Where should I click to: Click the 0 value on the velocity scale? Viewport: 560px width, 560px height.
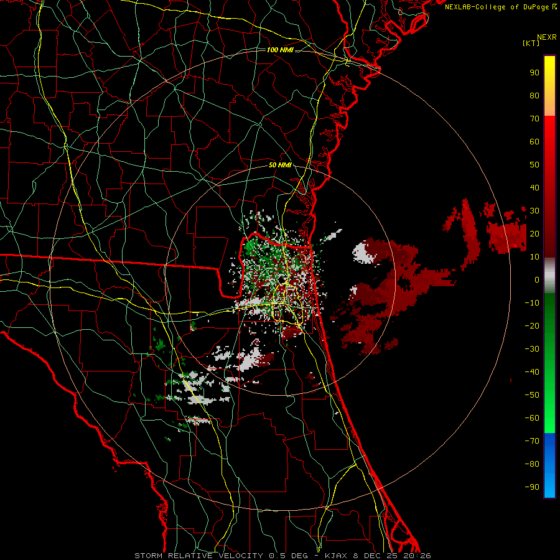[x=537, y=279]
